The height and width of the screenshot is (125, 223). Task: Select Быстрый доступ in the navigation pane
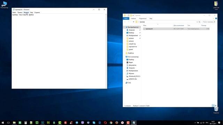point(133,27)
